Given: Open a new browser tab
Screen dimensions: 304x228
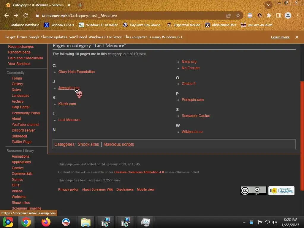Looking at the screenshot, I should tap(80, 5).
